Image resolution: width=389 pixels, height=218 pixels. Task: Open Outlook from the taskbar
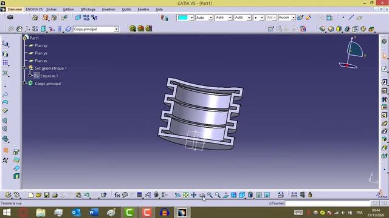coord(76,213)
